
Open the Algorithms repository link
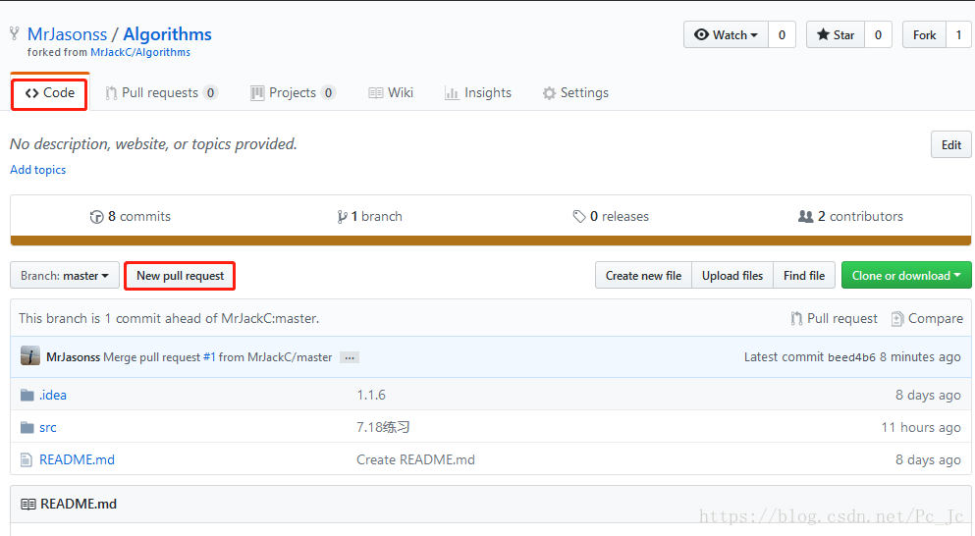[x=167, y=34]
